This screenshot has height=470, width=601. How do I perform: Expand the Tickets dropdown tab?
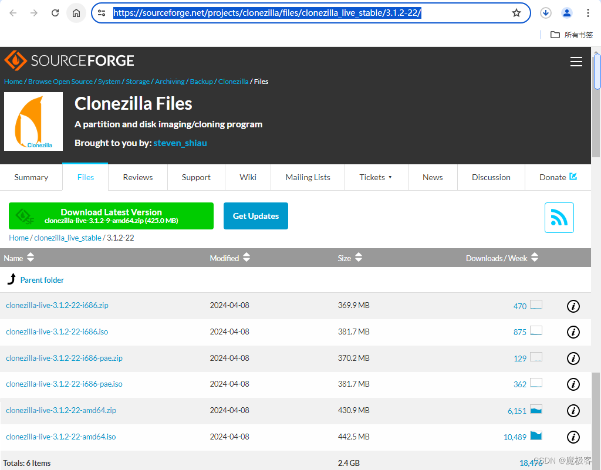pos(376,177)
